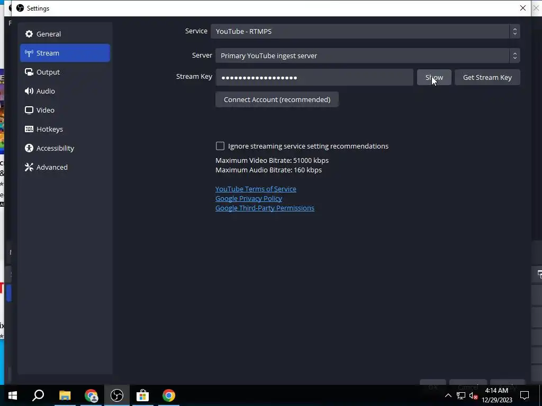Click the Stream antenna icon

point(29,53)
